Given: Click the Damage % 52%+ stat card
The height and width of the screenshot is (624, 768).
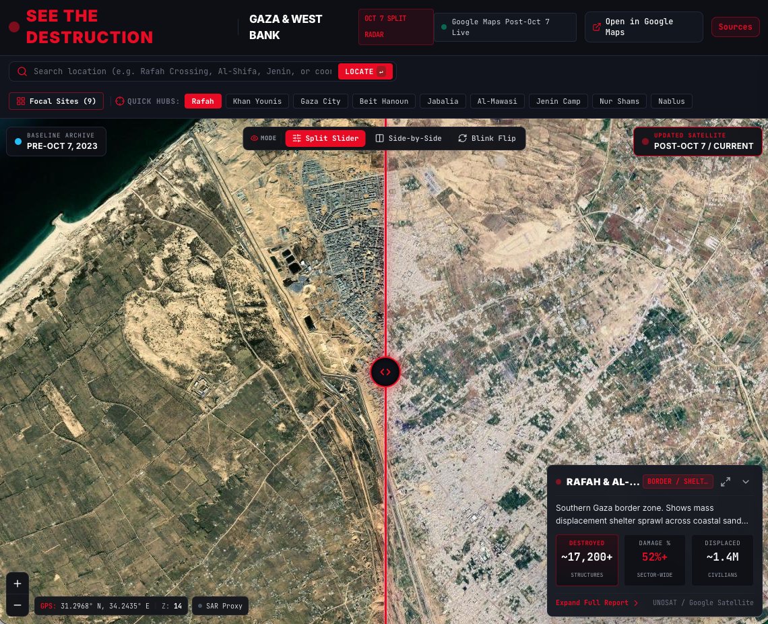Looking at the screenshot, I should click(x=654, y=560).
